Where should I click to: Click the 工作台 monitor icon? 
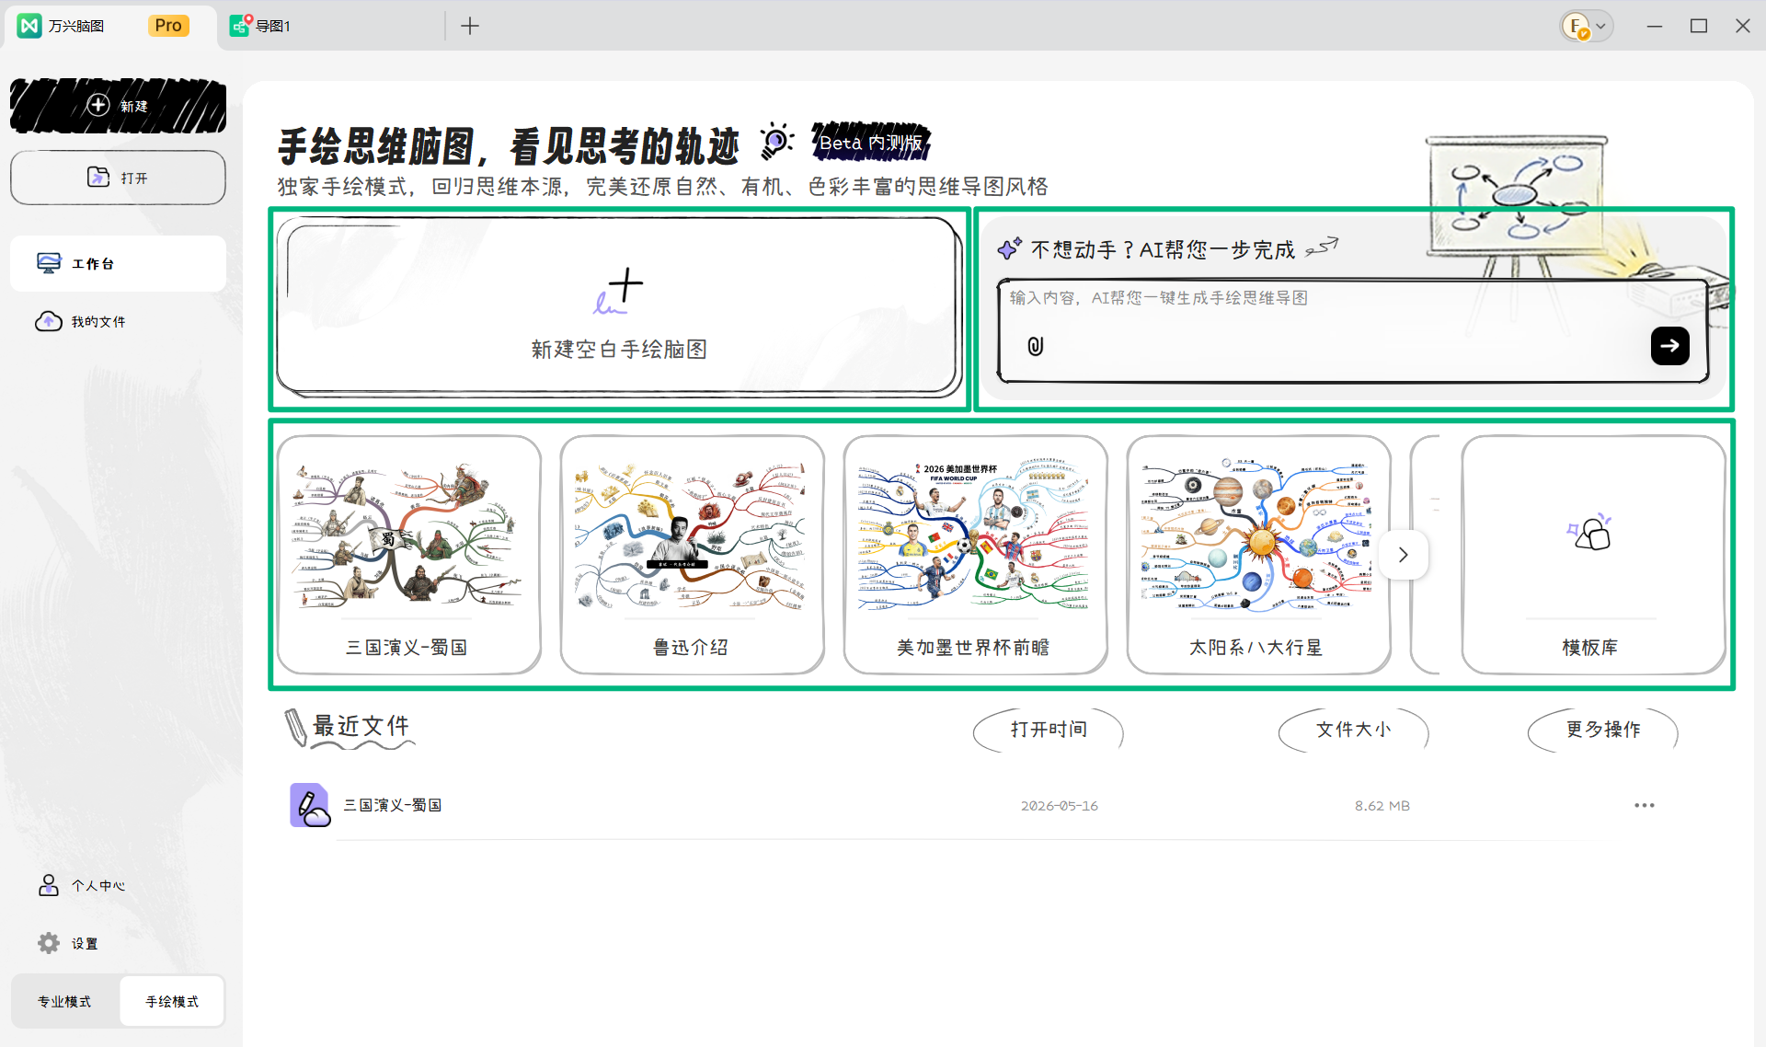pyautogui.click(x=49, y=264)
